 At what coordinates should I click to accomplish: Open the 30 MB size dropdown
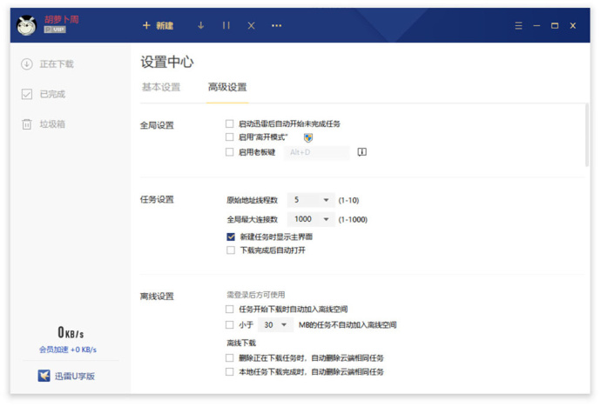pyautogui.click(x=275, y=324)
